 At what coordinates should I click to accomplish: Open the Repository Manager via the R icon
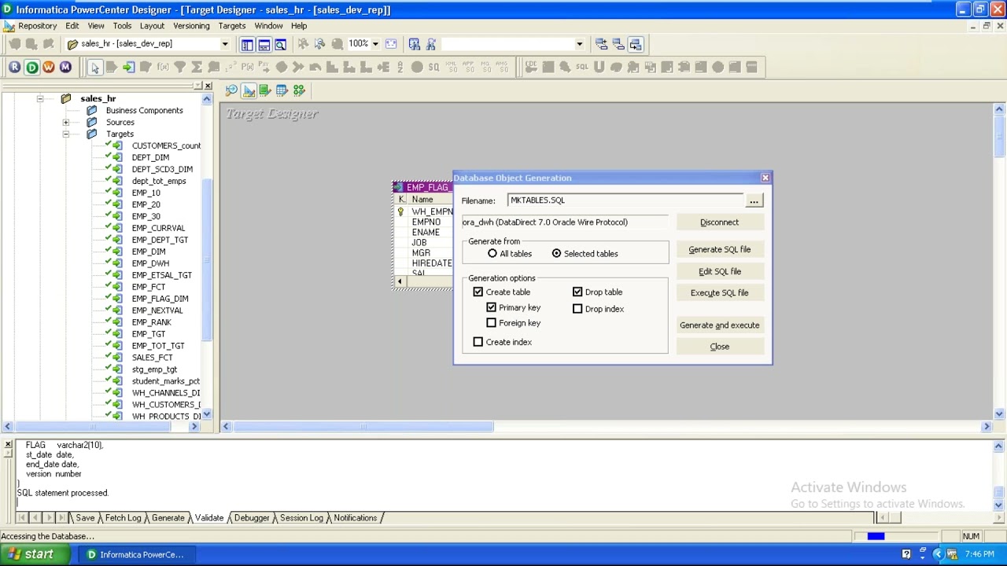[14, 68]
